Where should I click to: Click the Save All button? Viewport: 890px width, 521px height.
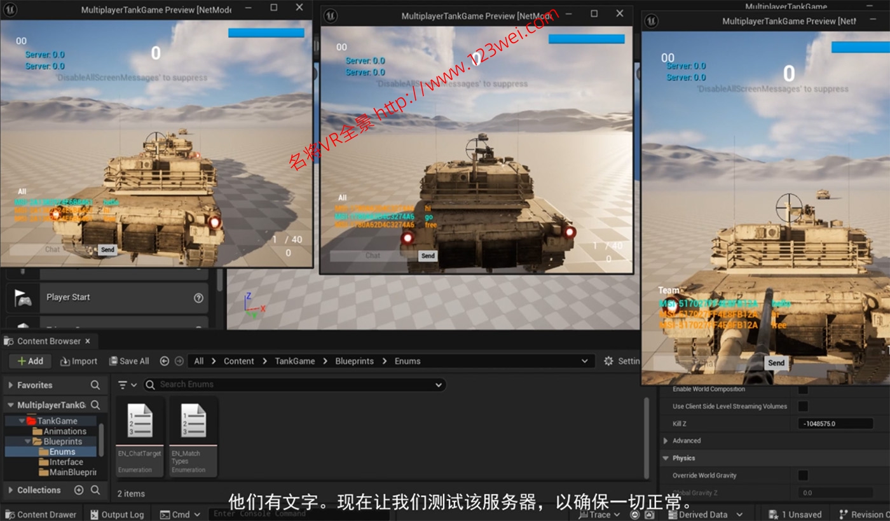(129, 361)
